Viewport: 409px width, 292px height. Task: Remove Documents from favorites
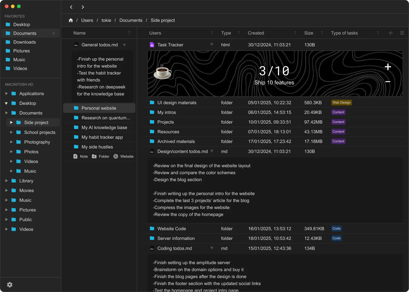coord(54,33)
